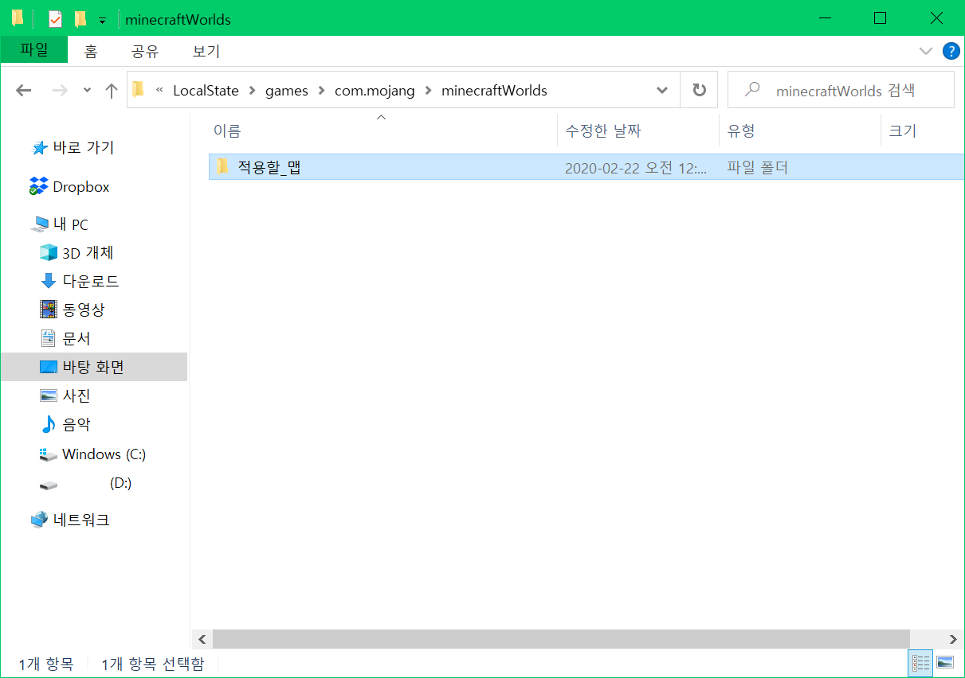Click the Windows (C:) drive icon
This screenshot has width=965, height=678.
tap(49, 454)
